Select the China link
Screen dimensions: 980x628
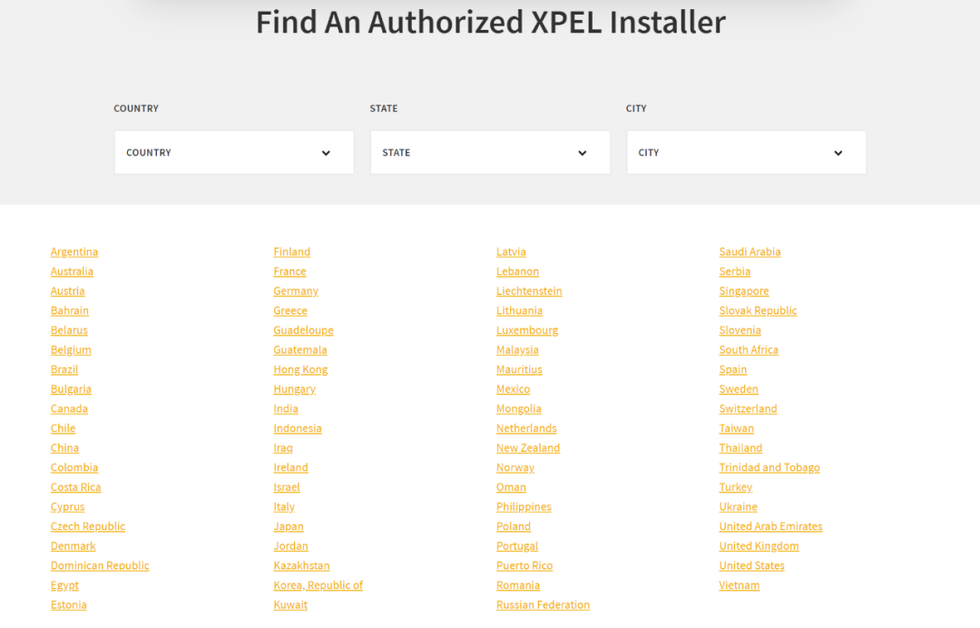coord(64,448)
